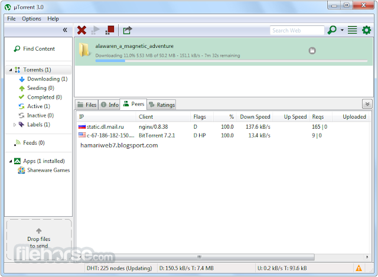This screenshot has width=378, height=277.
Task: Show Seeding (0) torrents
Action: point(37,88)
